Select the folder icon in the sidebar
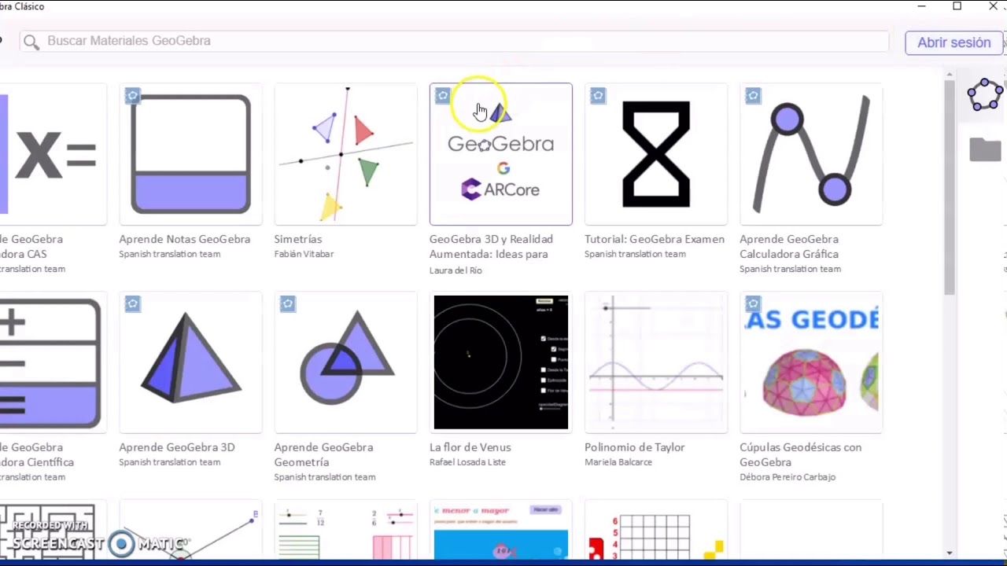Viewport: 1007px width, 566px height. coord(985,149)
